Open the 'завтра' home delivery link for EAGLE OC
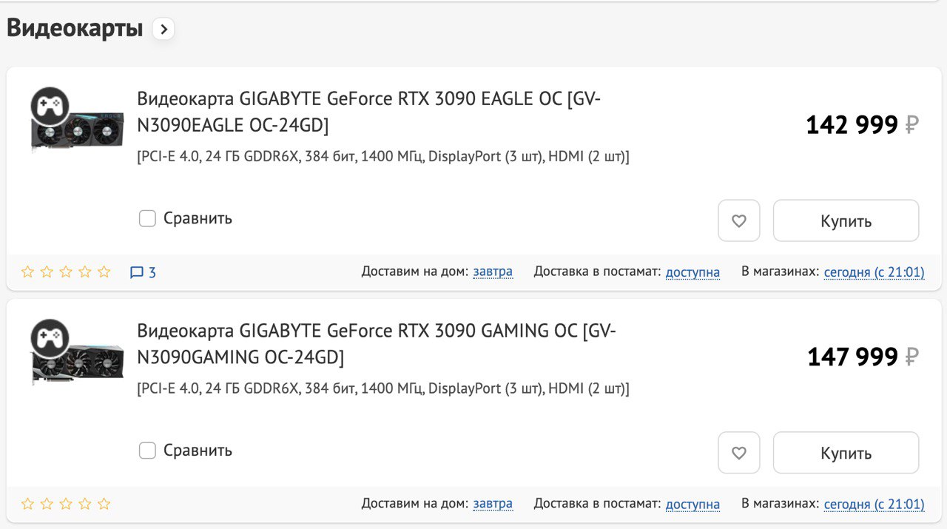This screenshot has width=947, height=529. (x=493, y=272)
